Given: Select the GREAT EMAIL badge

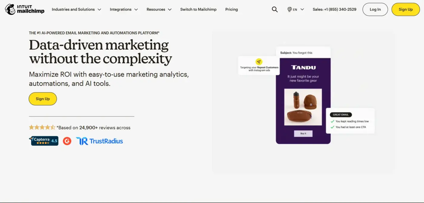Looking at the screenshot, I should point(341,115).
